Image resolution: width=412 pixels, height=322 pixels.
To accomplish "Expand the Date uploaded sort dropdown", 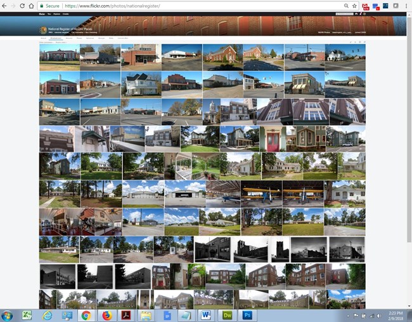I will tap(45, 42).
